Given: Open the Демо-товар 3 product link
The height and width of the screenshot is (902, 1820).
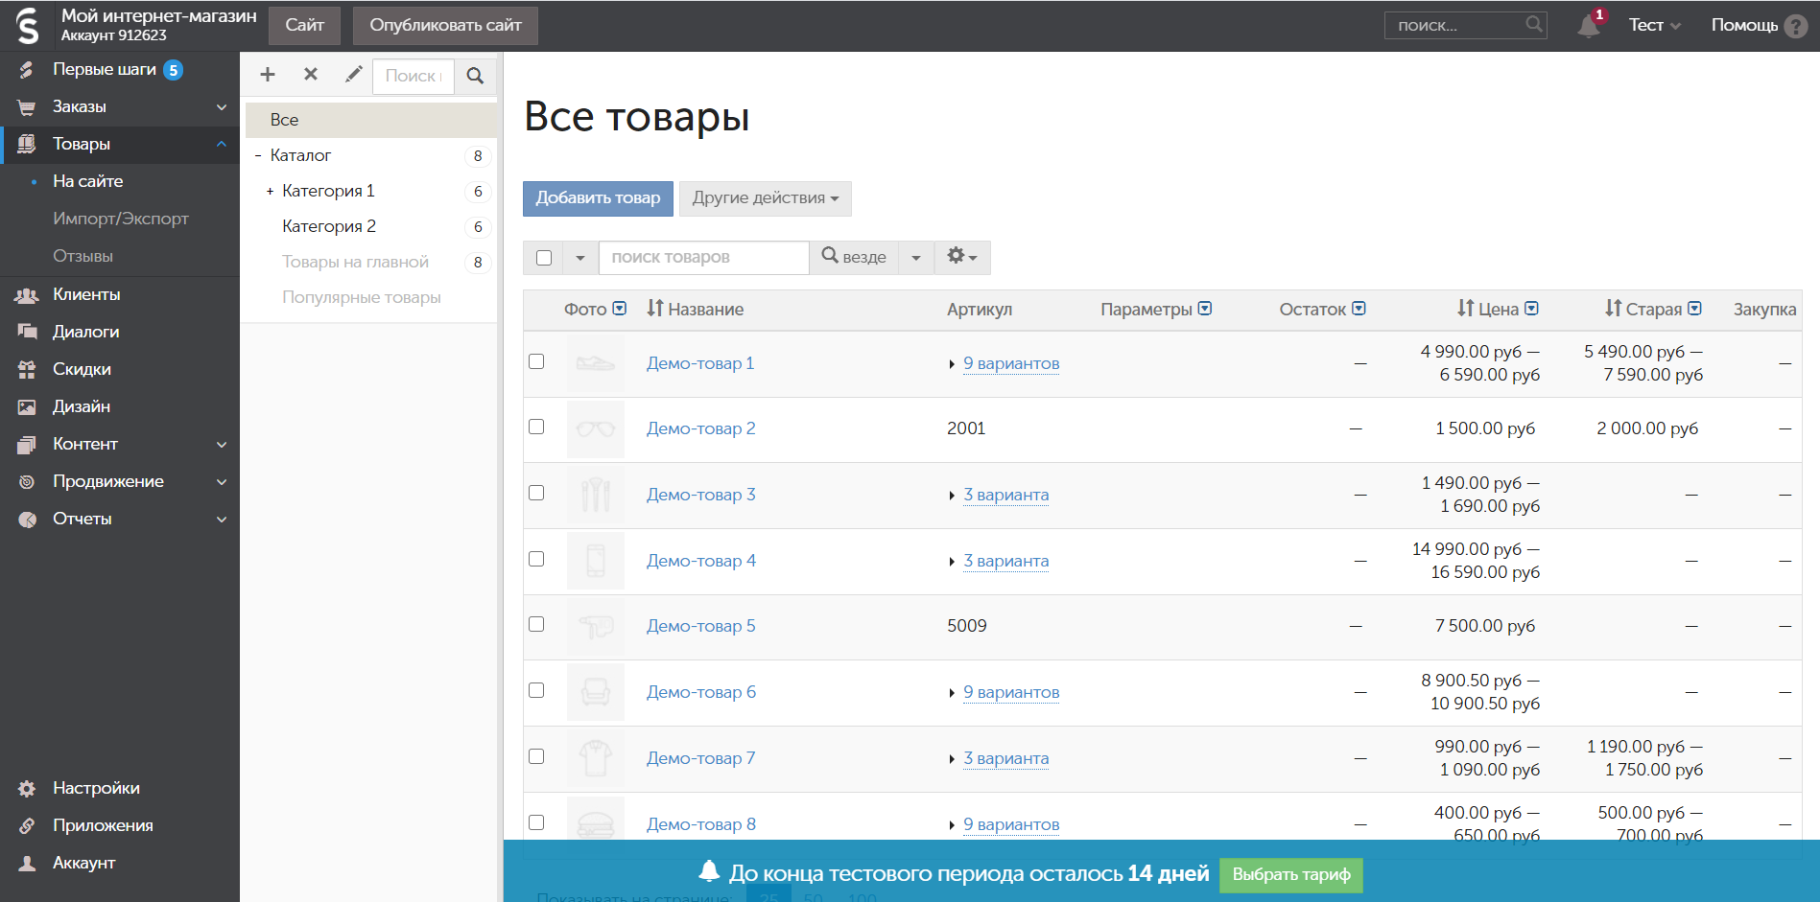Looking at the screenshot, I should pos(700,495).
